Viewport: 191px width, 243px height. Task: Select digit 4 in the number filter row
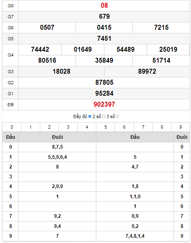click(87, 127)
